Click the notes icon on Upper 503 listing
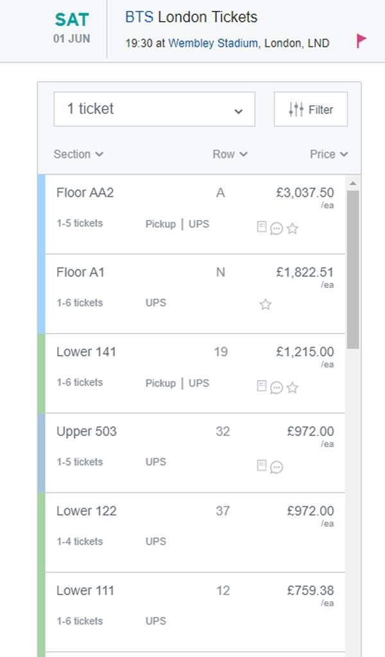This screenshot has height=657, width=385. tap(263, 467)
